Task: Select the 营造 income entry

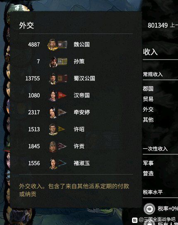Action: click(148, 173)
